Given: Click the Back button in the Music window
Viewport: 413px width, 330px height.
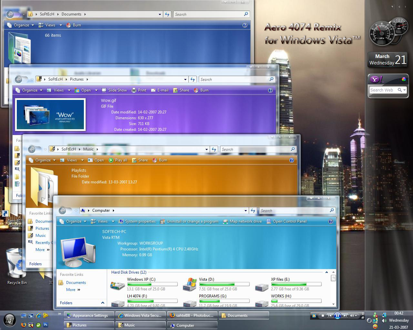Looking at the screenshot, I should point(32,149).
